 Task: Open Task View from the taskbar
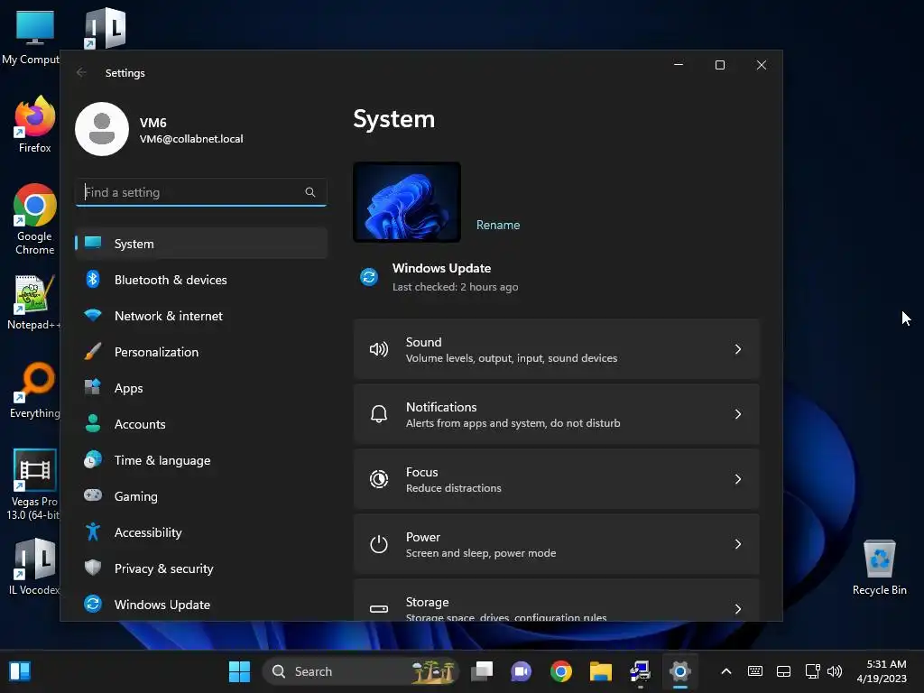(482, 671)
